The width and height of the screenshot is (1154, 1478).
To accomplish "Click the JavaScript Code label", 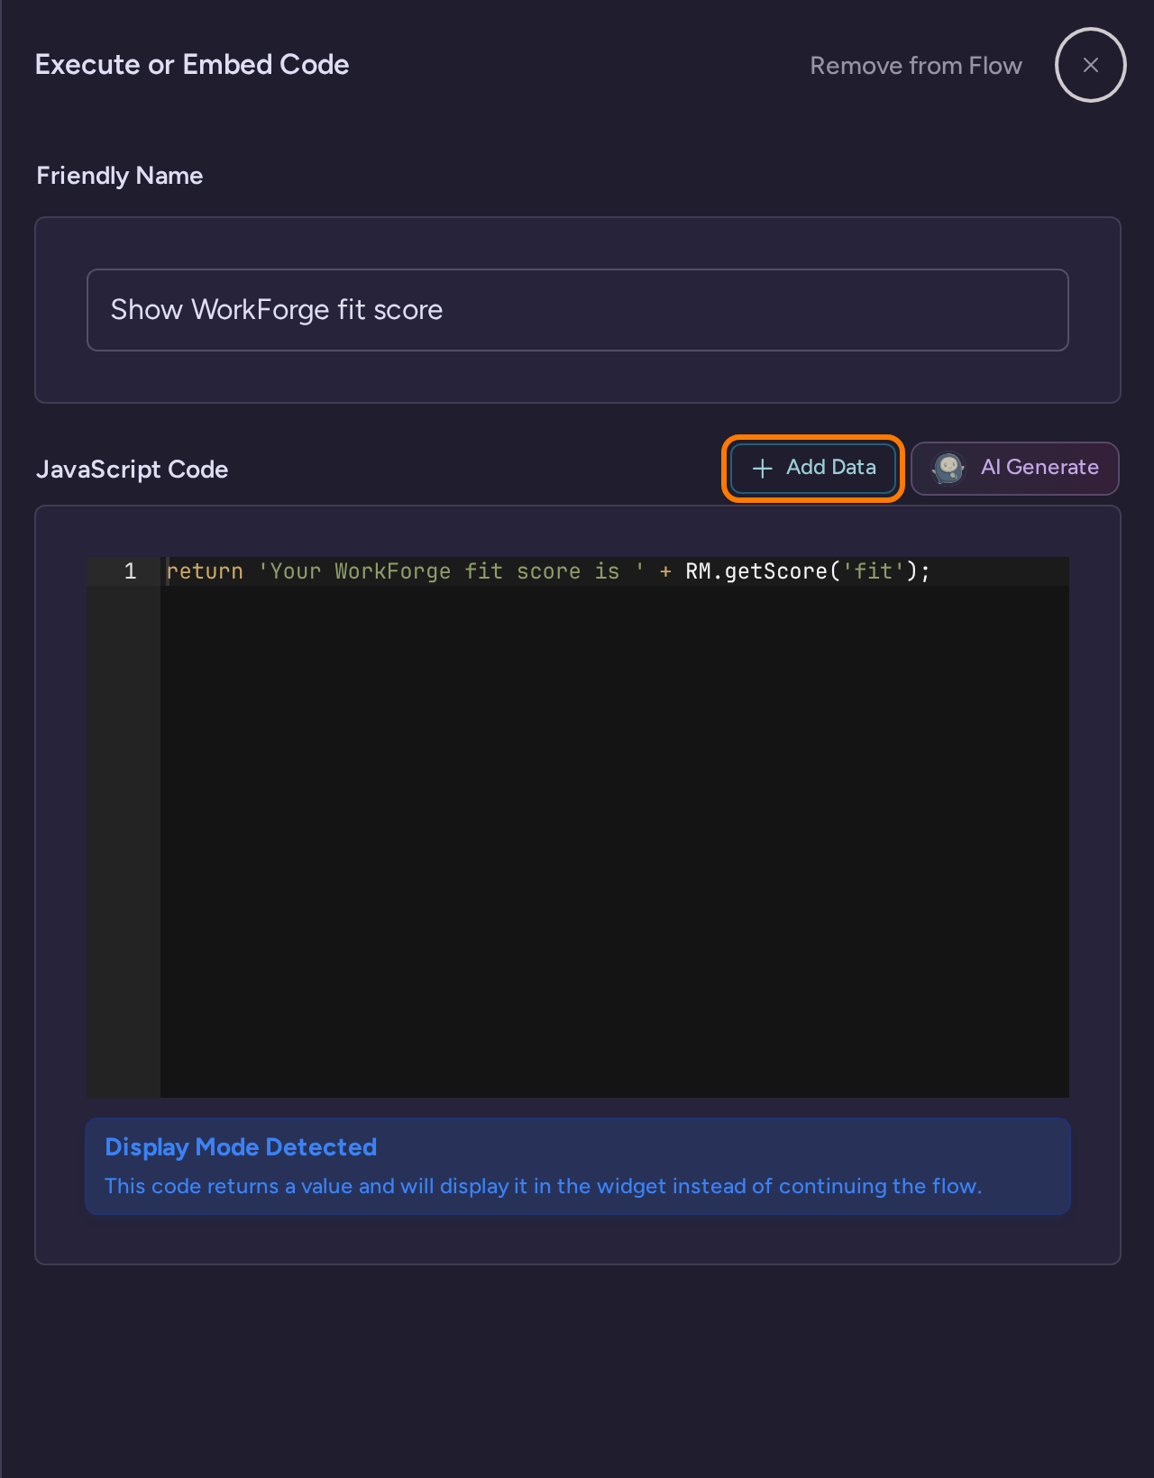I will pyautogui.click(x=133, y=470).
